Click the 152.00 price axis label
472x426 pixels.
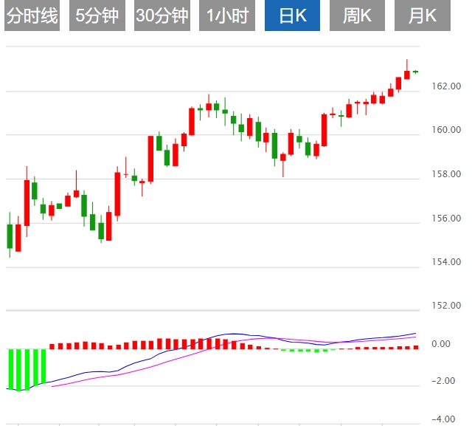tap(445, 306)
